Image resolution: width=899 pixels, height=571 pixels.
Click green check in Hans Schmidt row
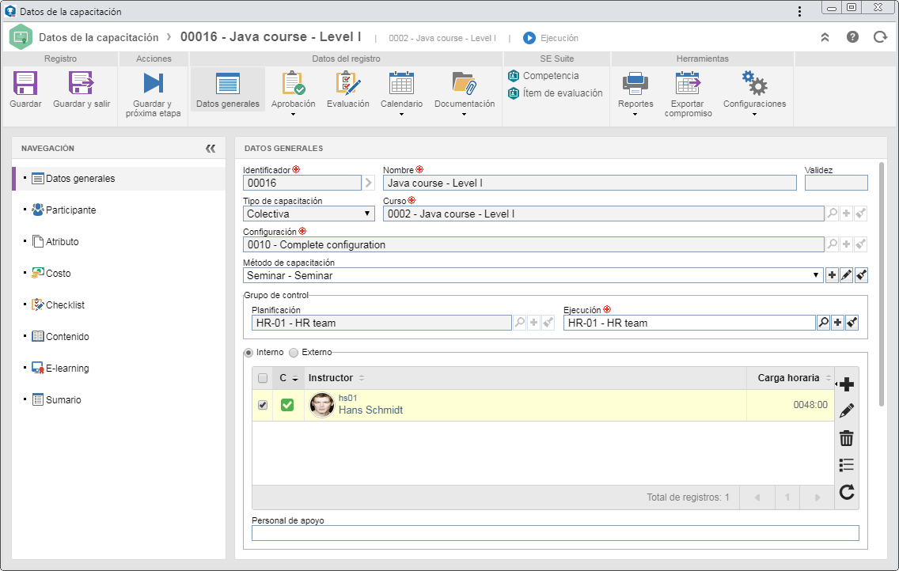coord(287,405)
